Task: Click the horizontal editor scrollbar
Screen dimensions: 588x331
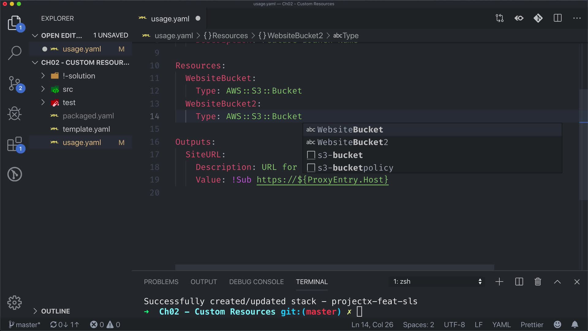Action: pyautogui.click(x=334, y=267)
